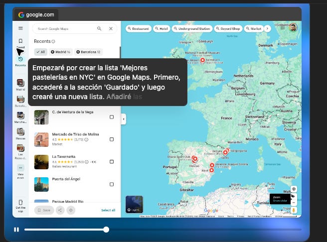Click the red pin near Madrid
The image size is (327, 242).
pyautogui.click(x=195, y=159)
